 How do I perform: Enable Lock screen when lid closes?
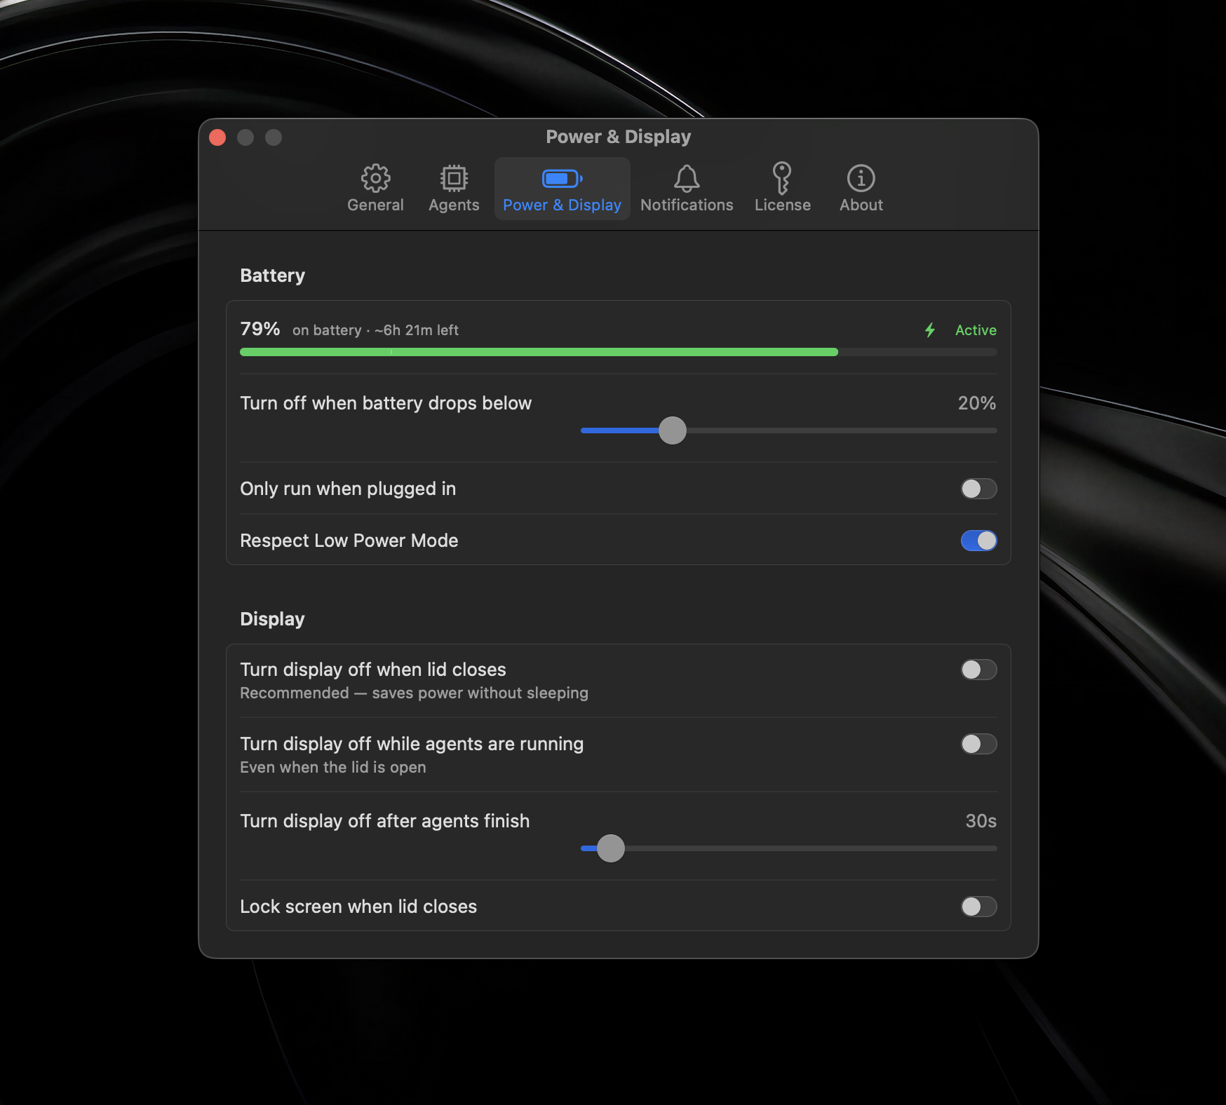click(x=978, y=907)
